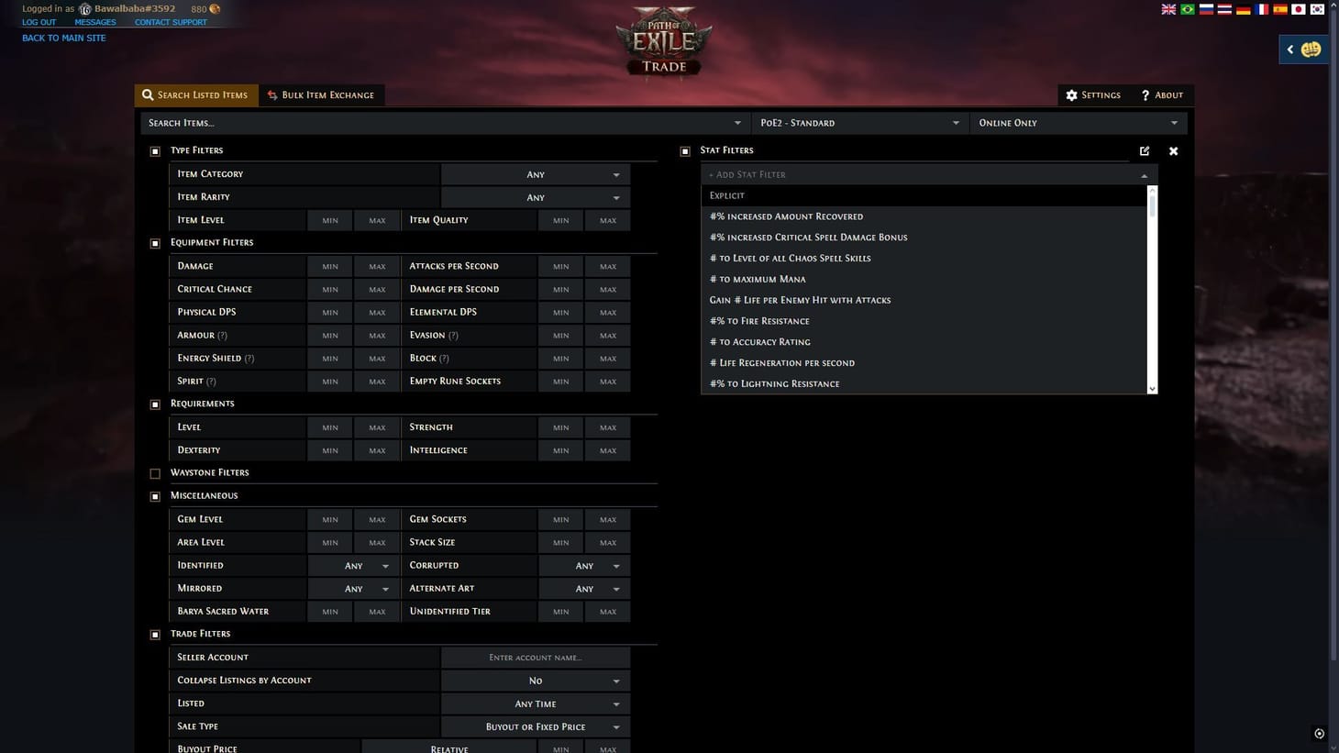This screenshot has height=753, width=1339.
Task: Switch to the Bulk Item Exchange tab
Action: tap(321, 94)
